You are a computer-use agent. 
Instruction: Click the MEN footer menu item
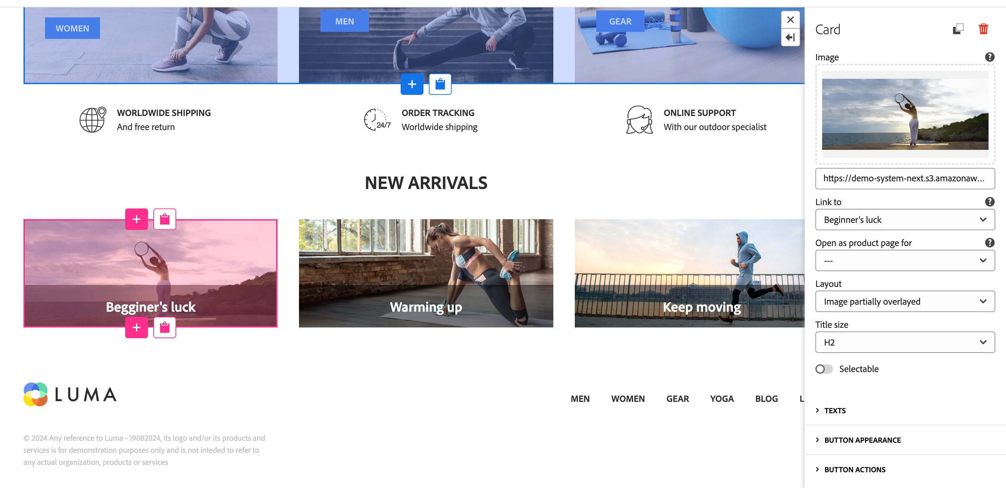(580, 399)
